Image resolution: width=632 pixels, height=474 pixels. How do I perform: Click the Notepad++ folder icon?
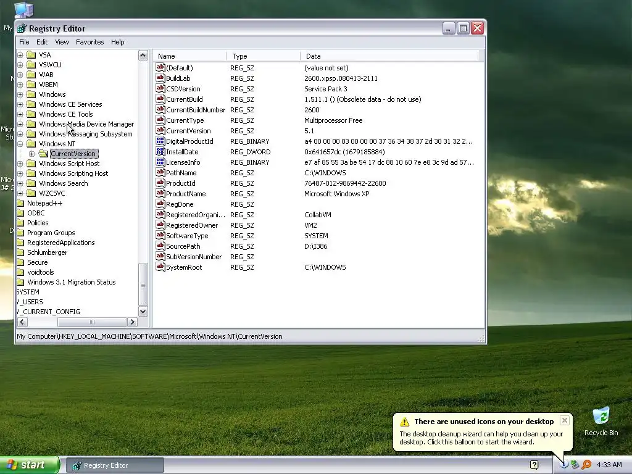[x=20, y=202]
